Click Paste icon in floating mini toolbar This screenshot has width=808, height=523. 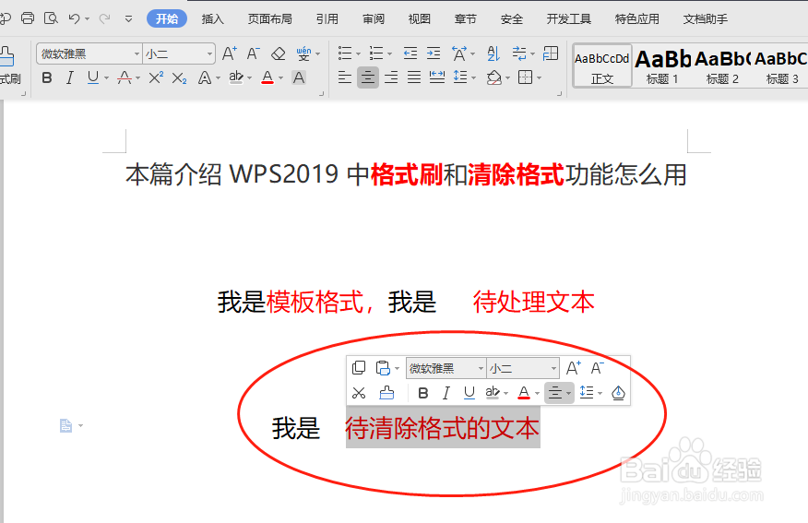click(x=383, y=368)
